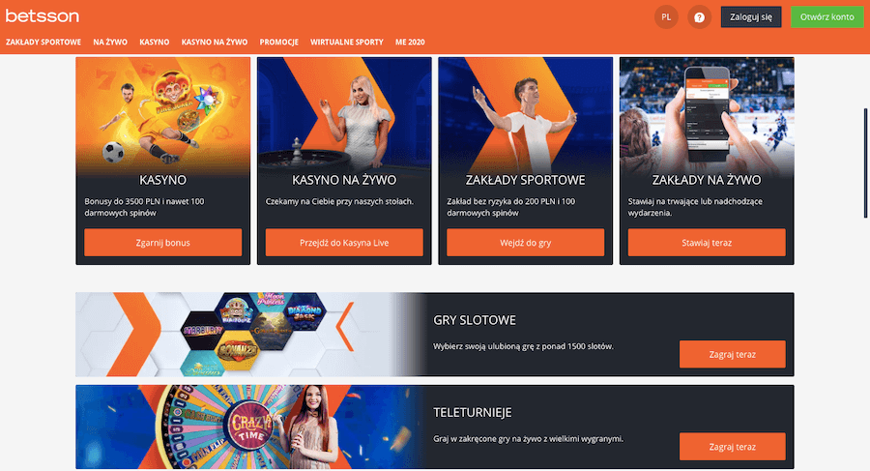
Task: Click the page vertical scrollbar
Action: tap(865, 162)
